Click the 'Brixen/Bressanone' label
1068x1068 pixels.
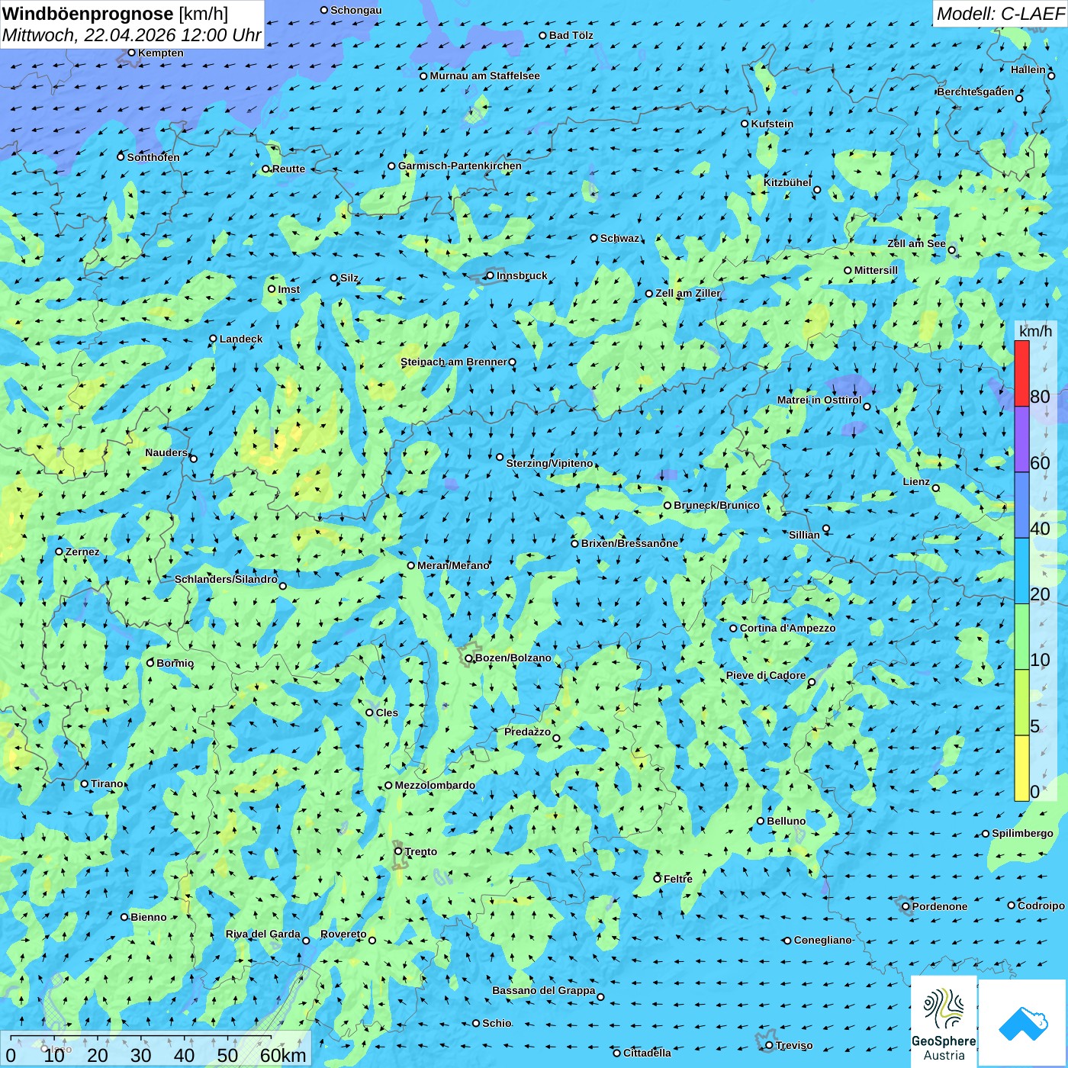[x=629, y=543]
